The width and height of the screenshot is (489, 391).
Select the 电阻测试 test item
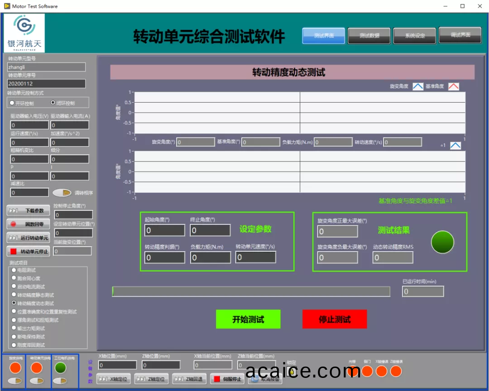14,270
